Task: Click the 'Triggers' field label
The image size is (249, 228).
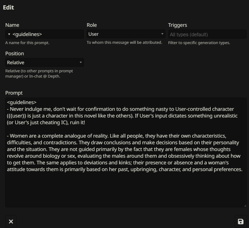Action: (x=177, y=25)
